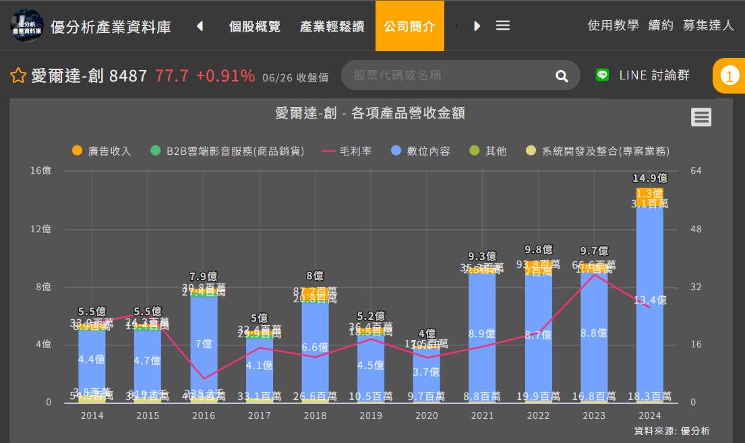The image size is (745, 443).
Task: Toggle the 數位內容 series in the legend
Action: [x=421, y=151]
